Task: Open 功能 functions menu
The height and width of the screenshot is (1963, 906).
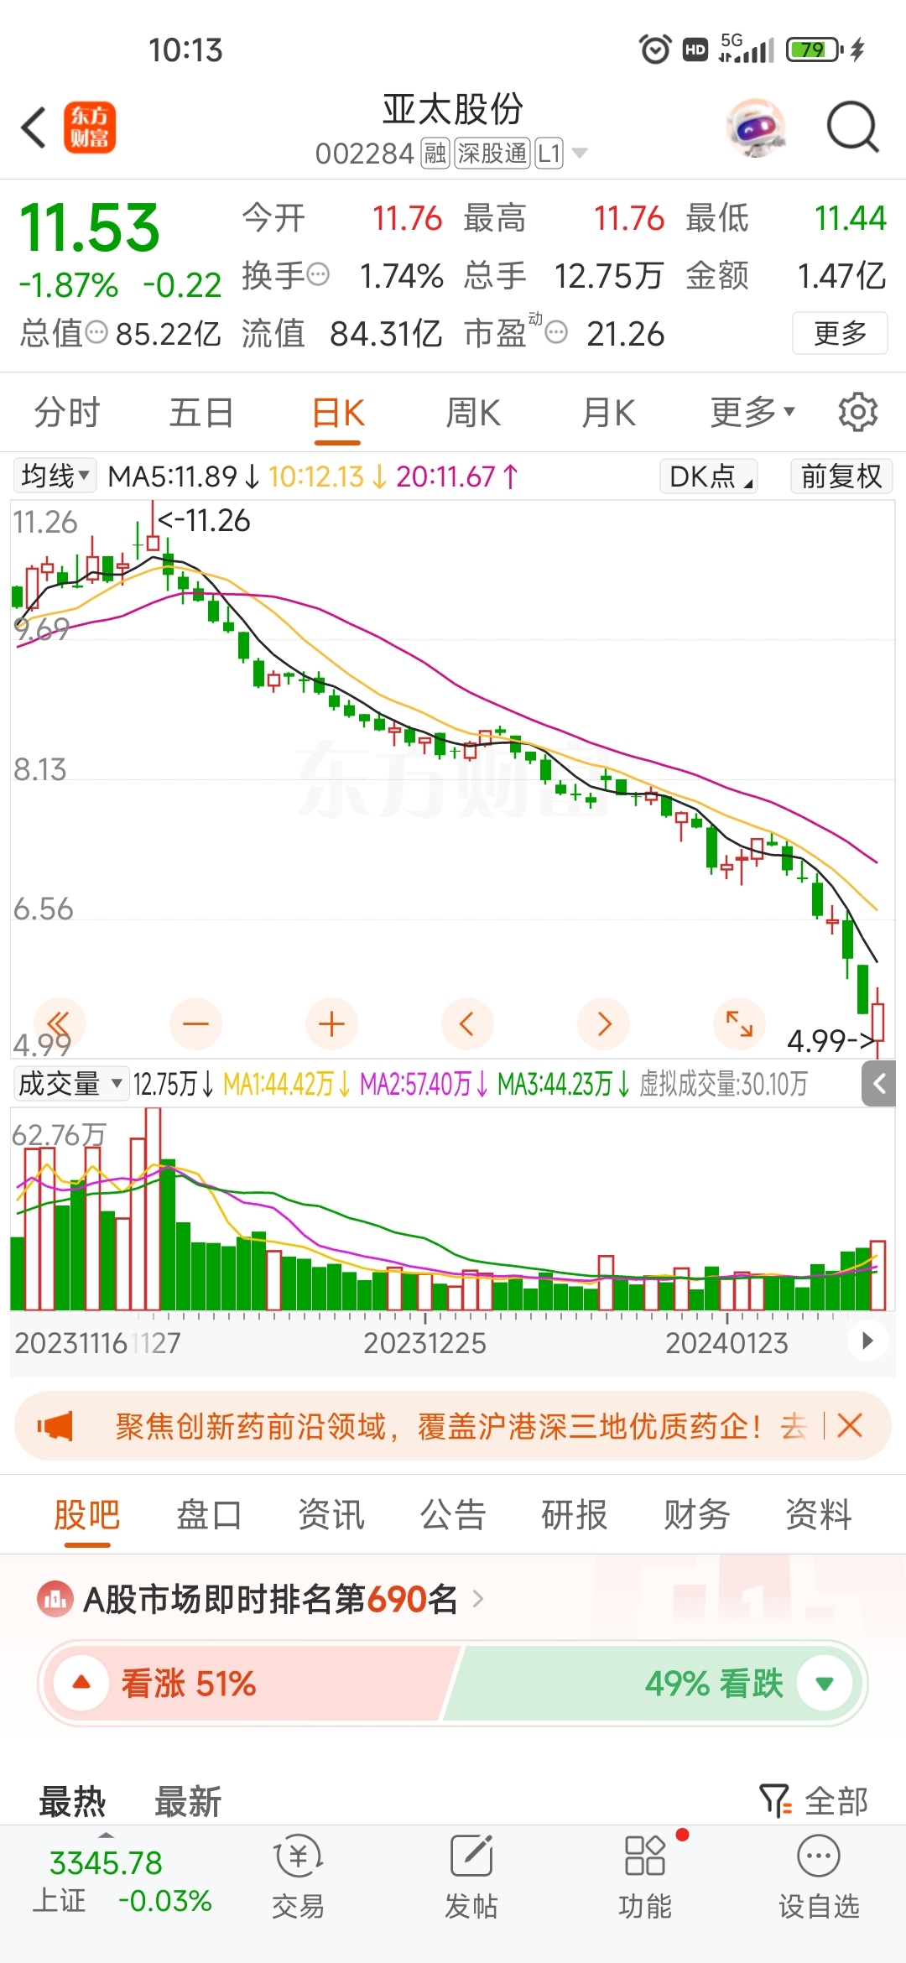Action: (645, 1879)
